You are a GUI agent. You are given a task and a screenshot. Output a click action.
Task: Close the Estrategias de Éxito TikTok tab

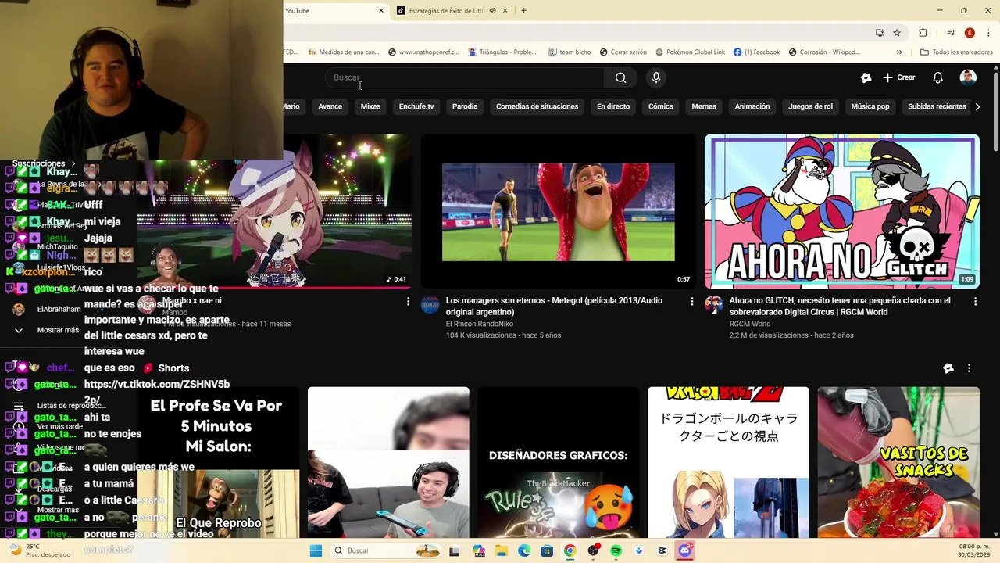point(505,11)
